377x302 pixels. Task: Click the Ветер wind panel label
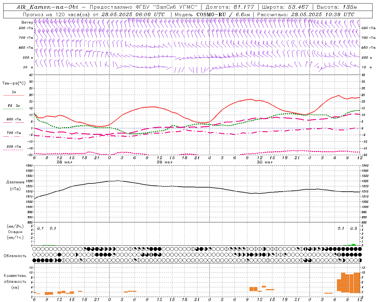(x=27, y=22)
